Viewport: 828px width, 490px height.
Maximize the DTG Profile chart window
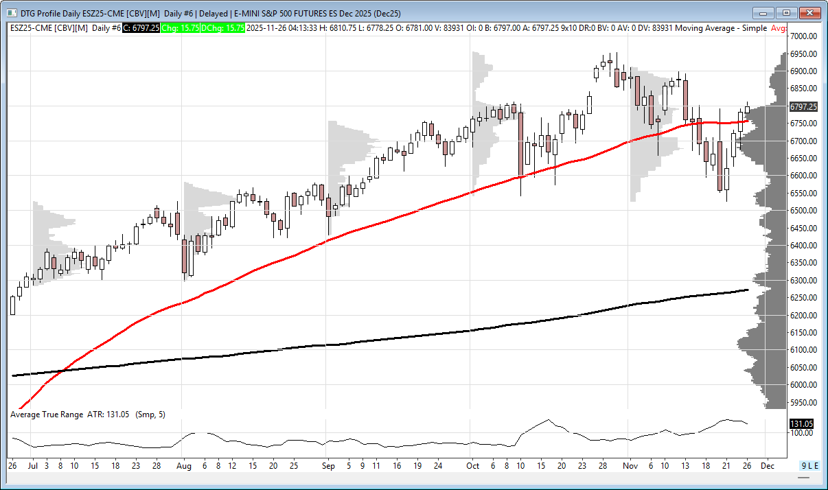pyautogui.click(x=786, y=13)
